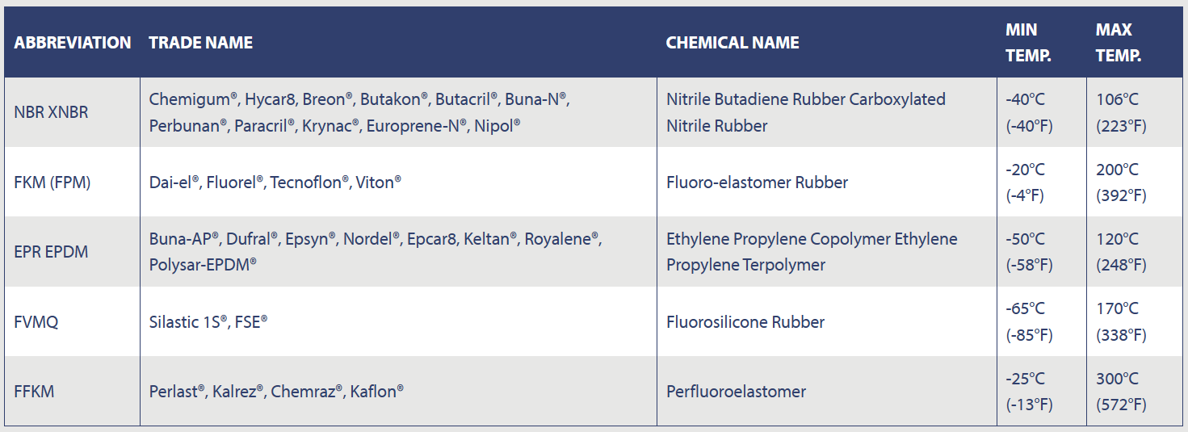The height and width of the screenshot is (432, 1188).
Task: Click the Chemigum trade names cell
Action: pyautogui.click(x=359, y=112)
